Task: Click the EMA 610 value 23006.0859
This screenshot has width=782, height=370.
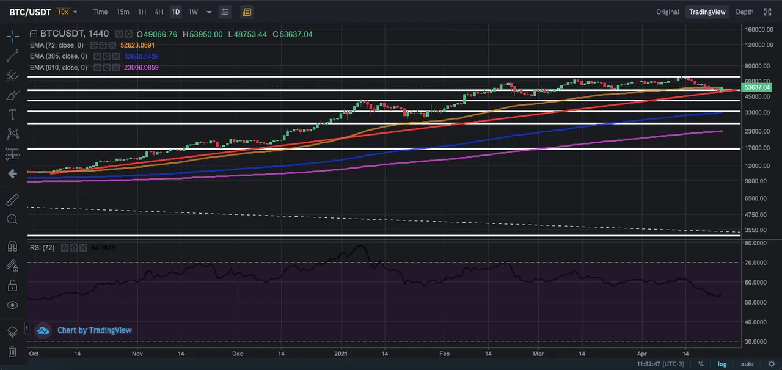Action: click(x=141, y=67)
